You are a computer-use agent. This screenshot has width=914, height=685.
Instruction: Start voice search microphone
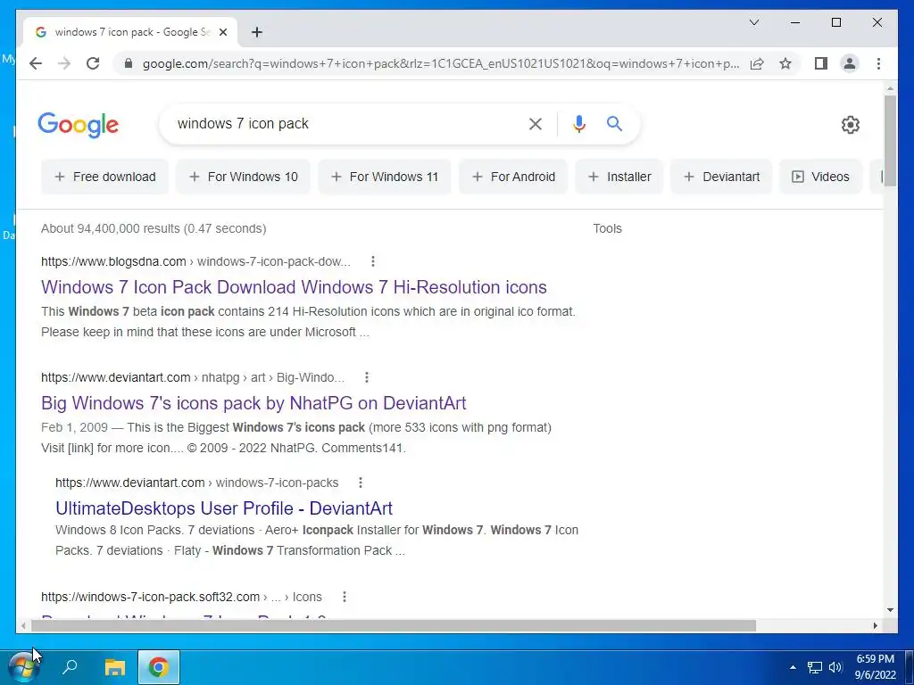coord(578,123)
